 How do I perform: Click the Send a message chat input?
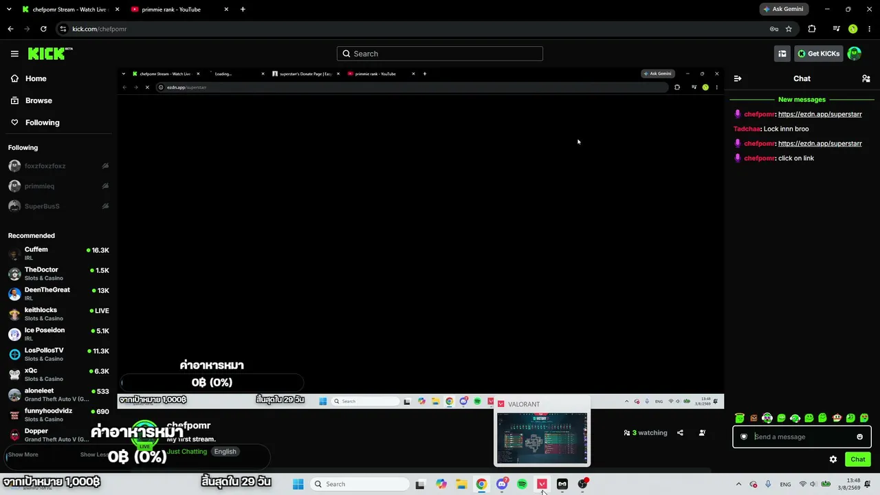(802, 437)
